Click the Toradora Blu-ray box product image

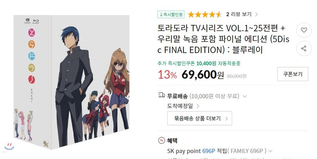(72, 82)
